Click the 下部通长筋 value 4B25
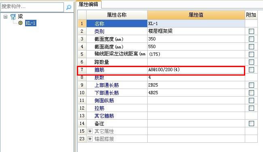Screen dimensions: 263x152 pyautogui.click(x=196, y=93)
